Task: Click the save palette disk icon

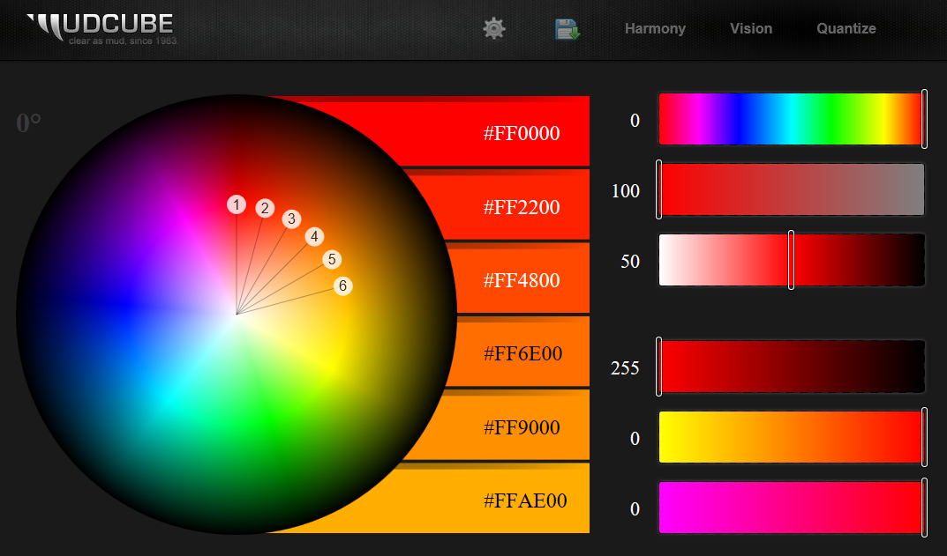Action: click(566, 28)
